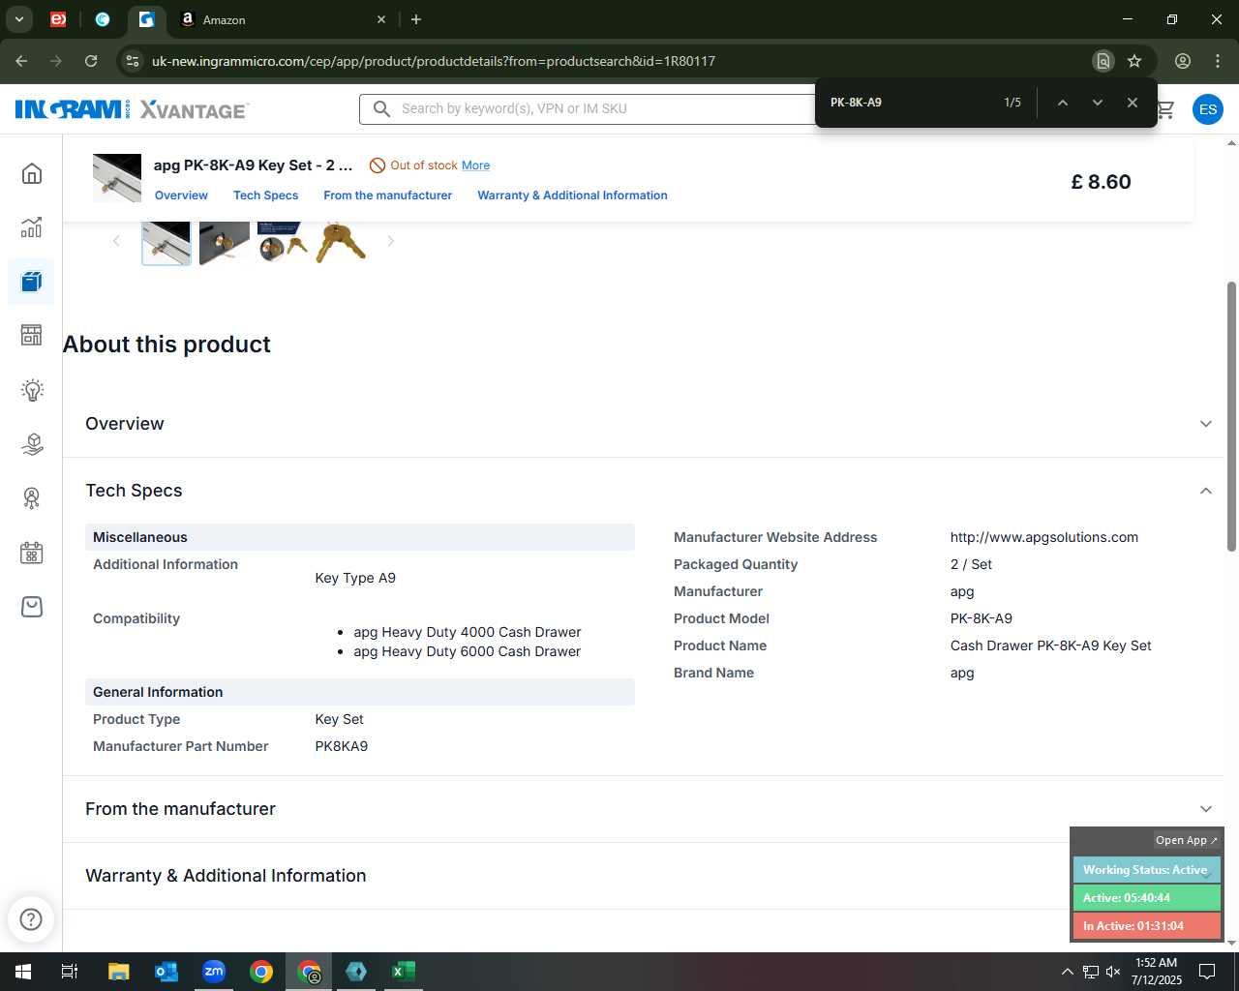Screen dimensions: 1239x991
Task: Open Excel from the taskbar
Action: pos(404,972)
